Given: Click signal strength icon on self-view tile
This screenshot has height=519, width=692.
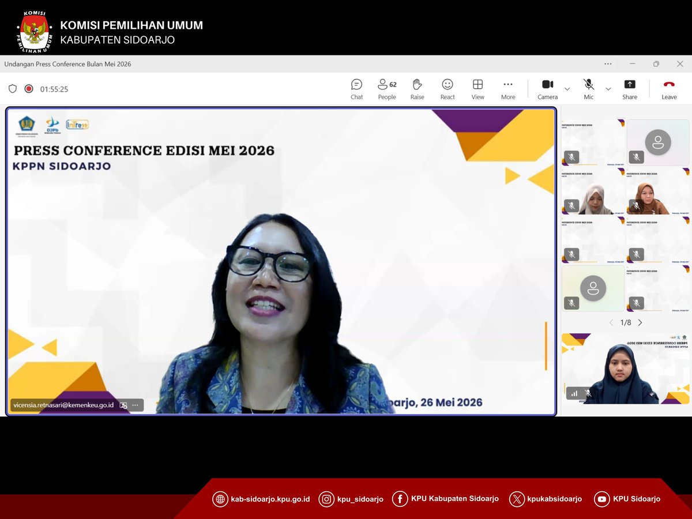Looking at the screenshot, I should [574, 393].
